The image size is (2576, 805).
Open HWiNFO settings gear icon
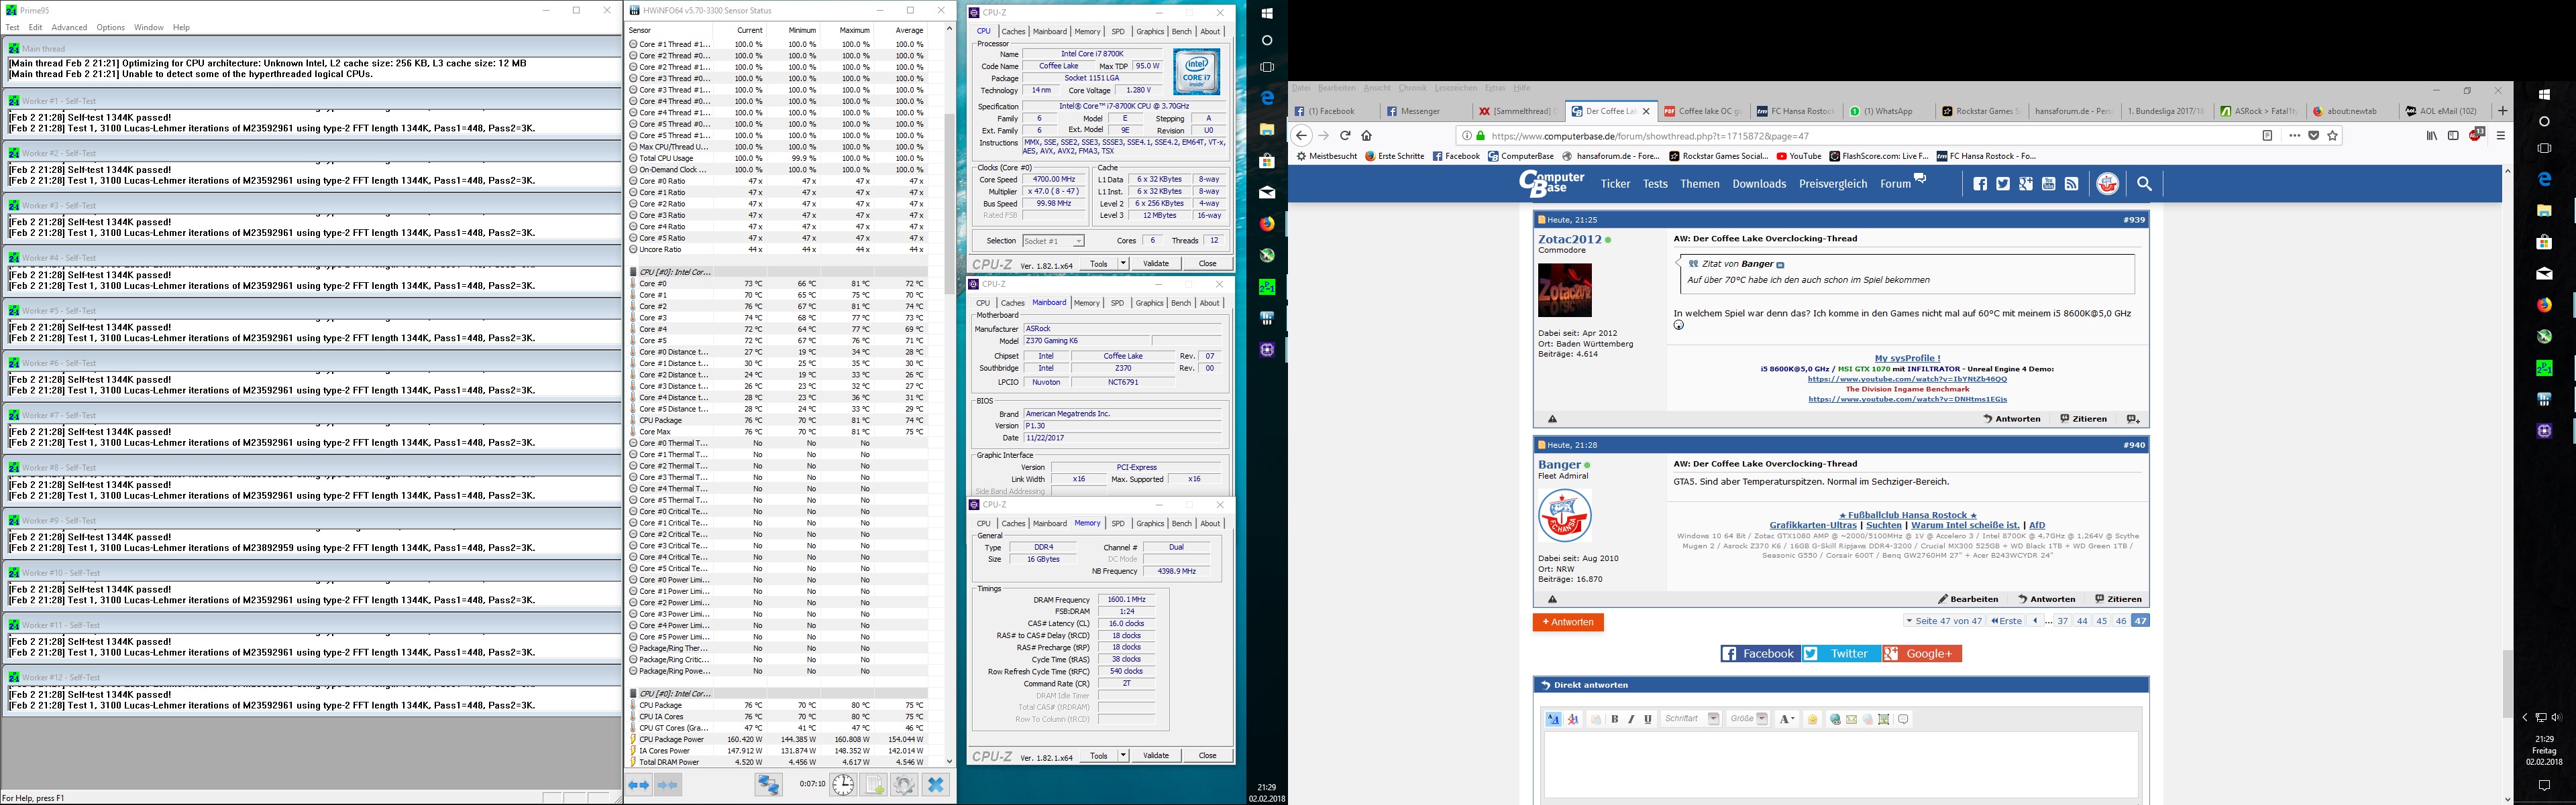pos(905,785)
